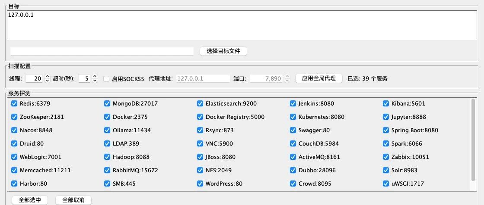484x205 pixels.
Task: Click 应用全局代理 button
Action: tap(319, 78)
